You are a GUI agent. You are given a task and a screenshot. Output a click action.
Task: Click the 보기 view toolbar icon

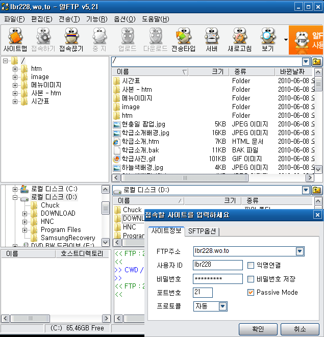point(267,40)
